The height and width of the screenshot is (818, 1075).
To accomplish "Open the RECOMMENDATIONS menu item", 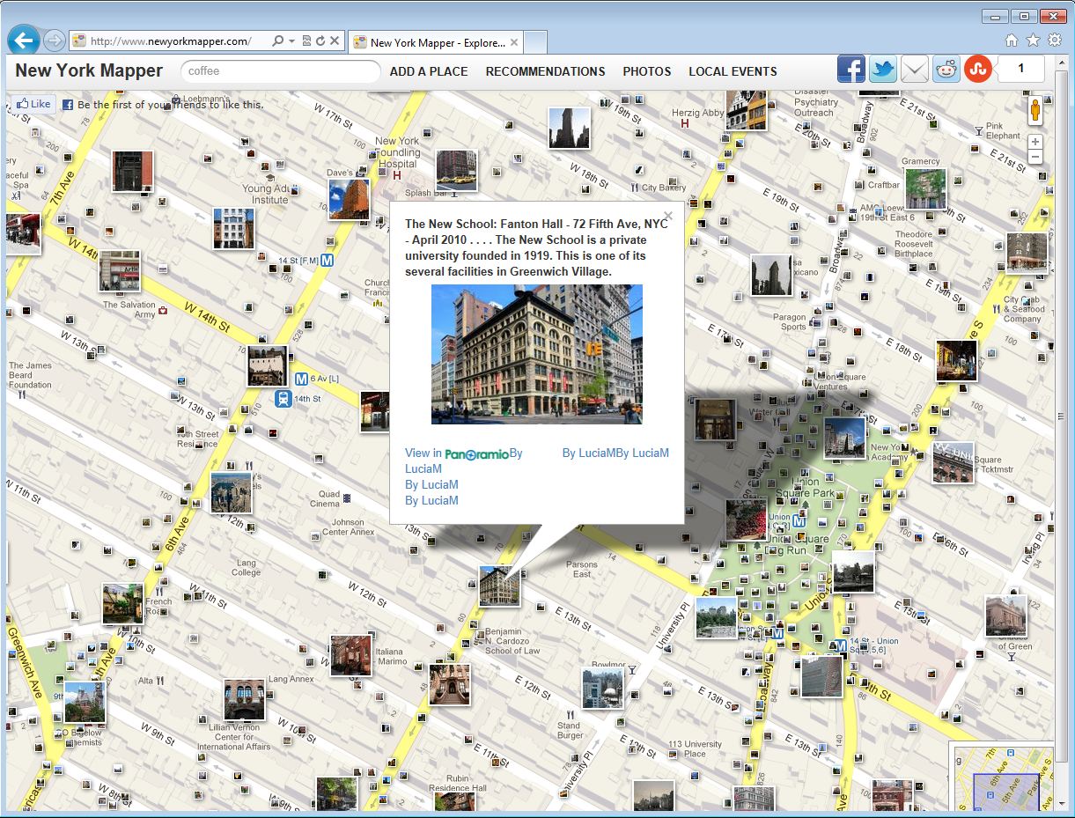I will [x=546, y=71].
